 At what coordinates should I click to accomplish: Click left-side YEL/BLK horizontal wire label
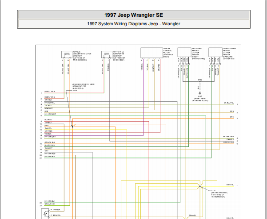[48, 105]
